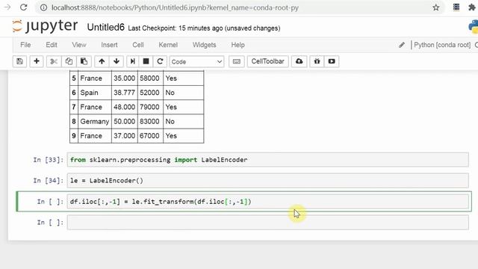Click salary value 67000
Viewport: 478px width, 269px height.
pos(149,136)
